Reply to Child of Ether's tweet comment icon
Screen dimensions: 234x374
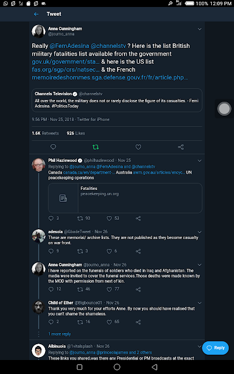point(51,322)
